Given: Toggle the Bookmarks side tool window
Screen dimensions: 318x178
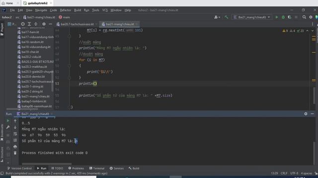Looking at the screenshot, I should (2, 133).
